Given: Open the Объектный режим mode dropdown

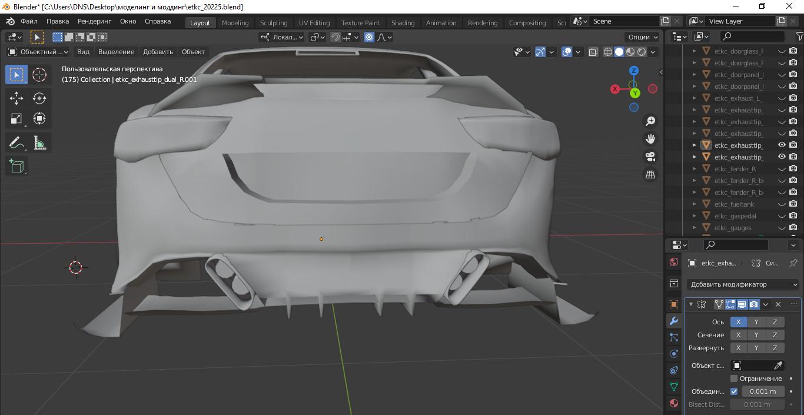Looking at the screenshot, I should (38, 52).
